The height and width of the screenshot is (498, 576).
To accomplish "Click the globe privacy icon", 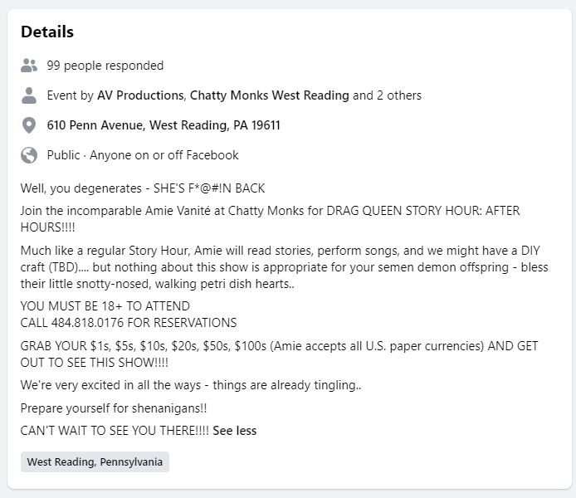I will 29,155.
